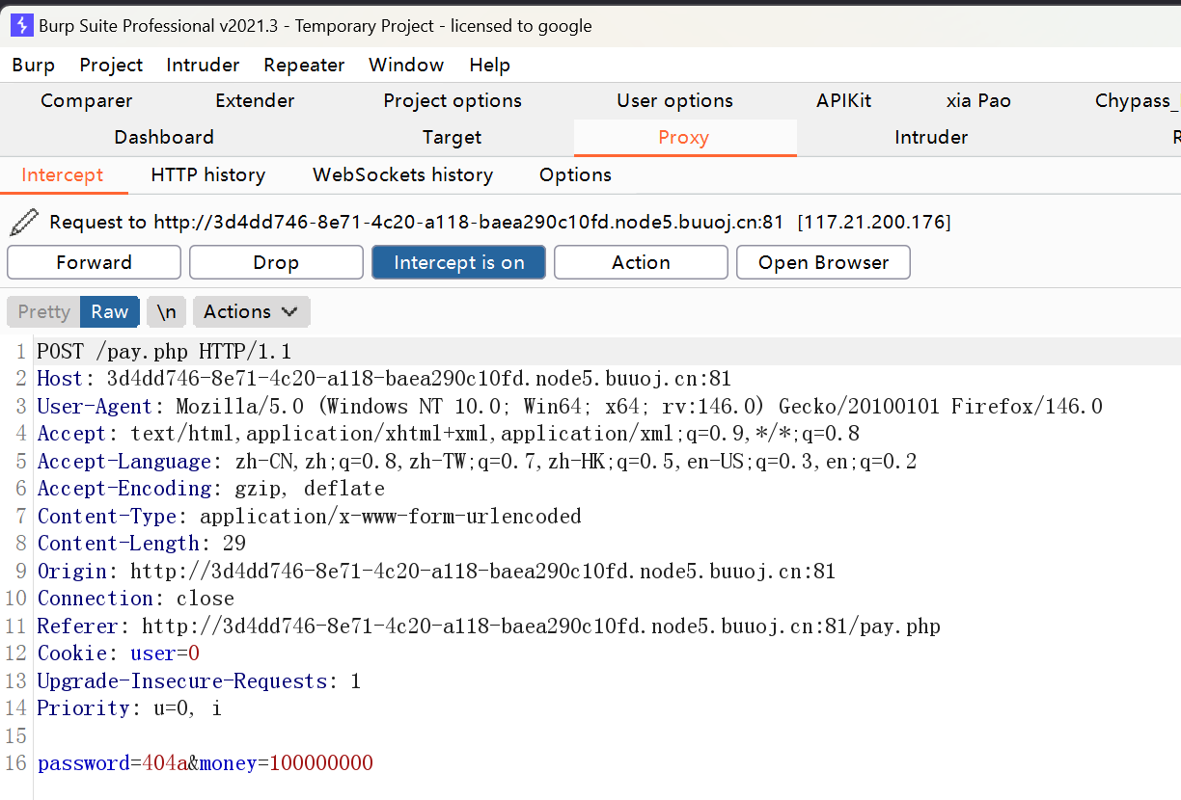Select the Intercept sub-tab
Screen dimensions: 1181x800
point(62,174)
